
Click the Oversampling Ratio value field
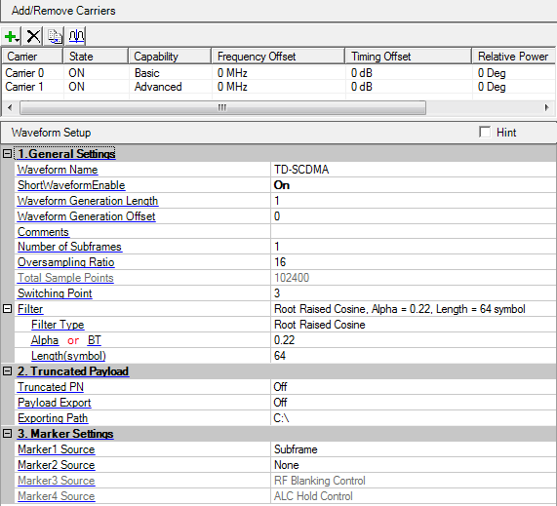414,262
